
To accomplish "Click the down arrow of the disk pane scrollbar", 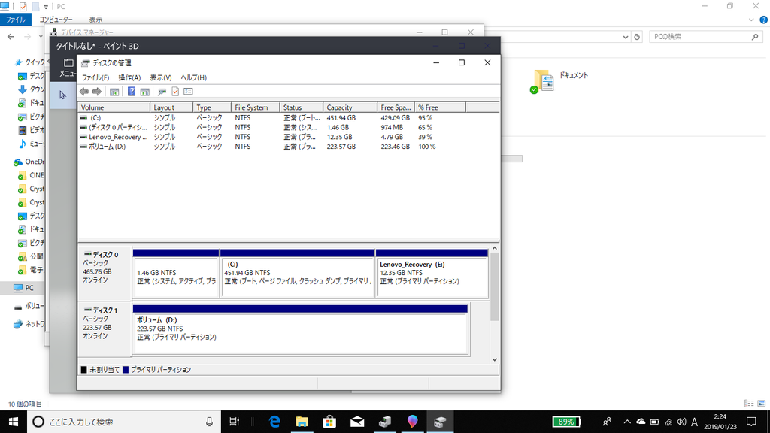I will click(x=495, y=359).
